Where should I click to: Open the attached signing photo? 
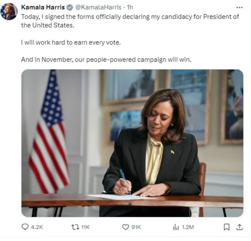pyautogui.click(x=132, y=143)
